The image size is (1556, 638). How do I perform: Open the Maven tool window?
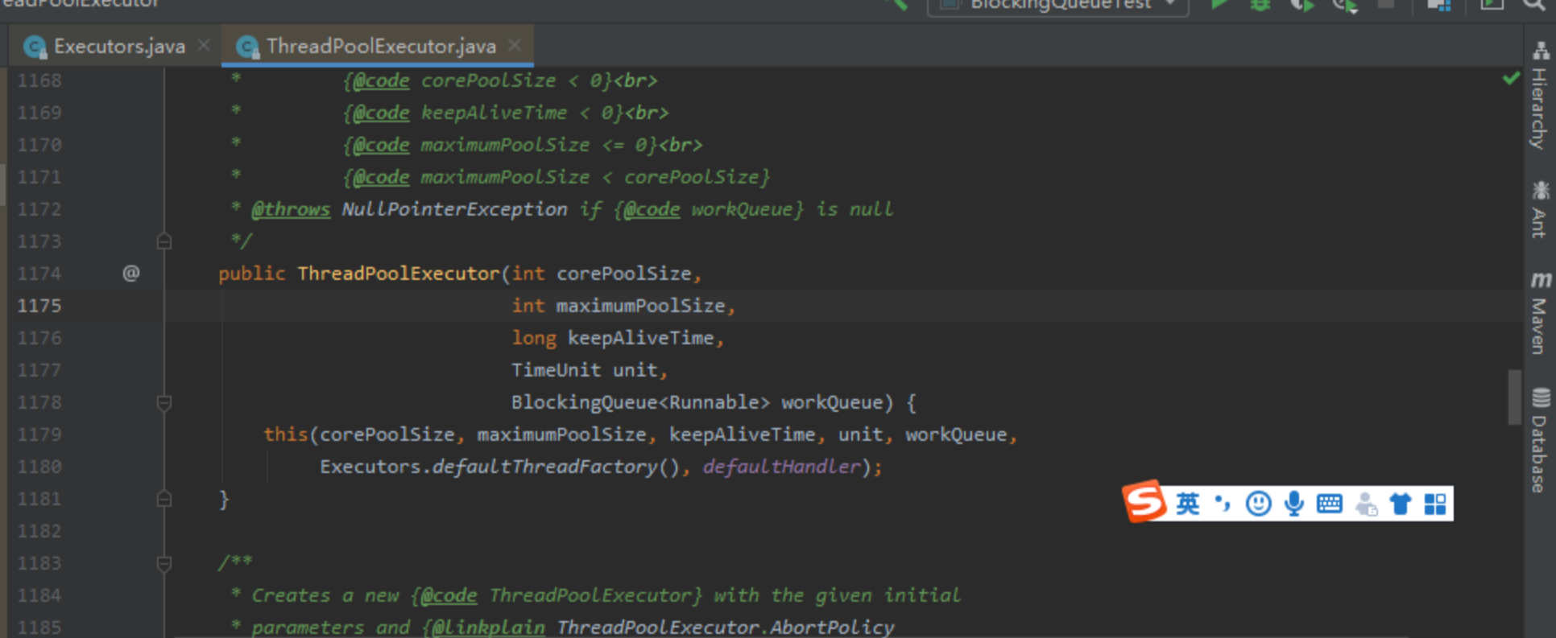1539,312
